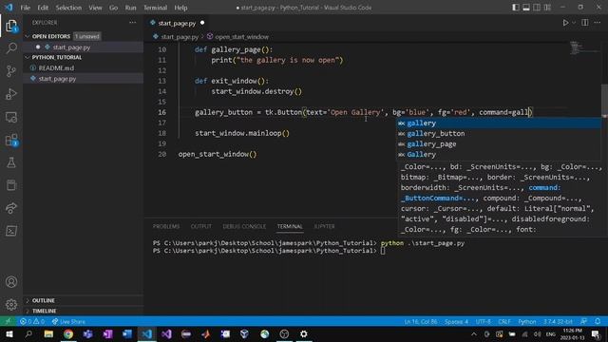Select start_page.py in the explorer tree
Screen dimensions: 608x342
57,78
